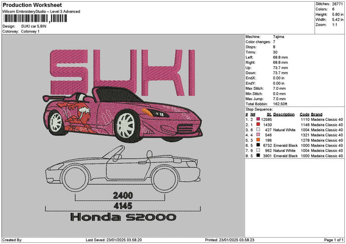Click the Trims value 30

(x=275, y=52)
